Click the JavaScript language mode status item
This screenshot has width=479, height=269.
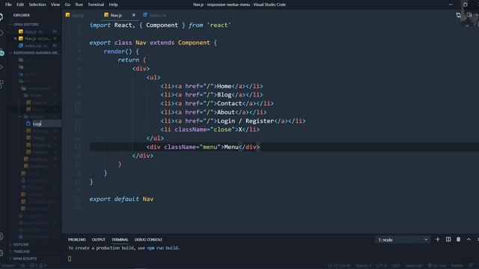click(414, 266)
